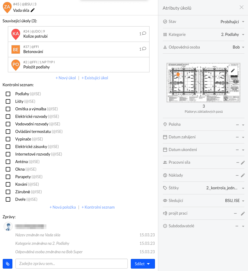Check the Elektrické rozvody checklist item
This screenshot has height=271, width=248.
(8, 116)
